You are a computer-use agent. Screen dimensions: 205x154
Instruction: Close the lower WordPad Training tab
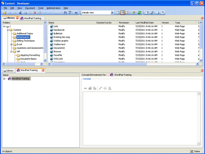[43, 70]
